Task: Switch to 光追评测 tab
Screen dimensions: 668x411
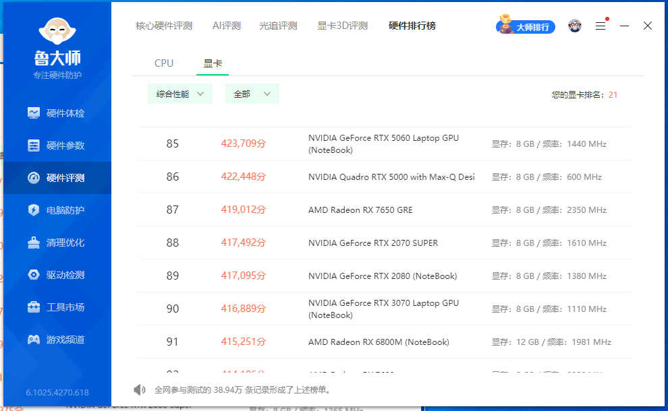Action: point(278,26)
